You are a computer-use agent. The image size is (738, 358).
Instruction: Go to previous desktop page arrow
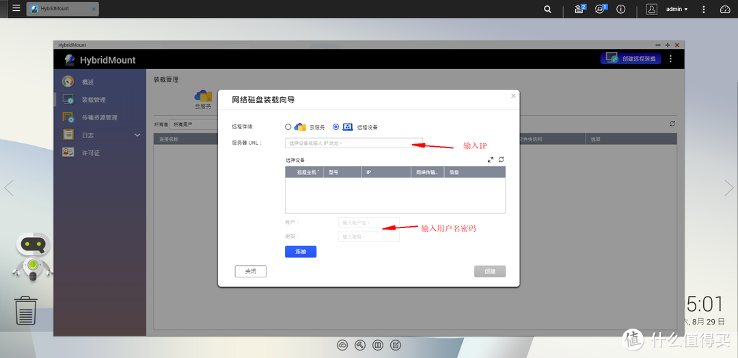coord(8,188)
